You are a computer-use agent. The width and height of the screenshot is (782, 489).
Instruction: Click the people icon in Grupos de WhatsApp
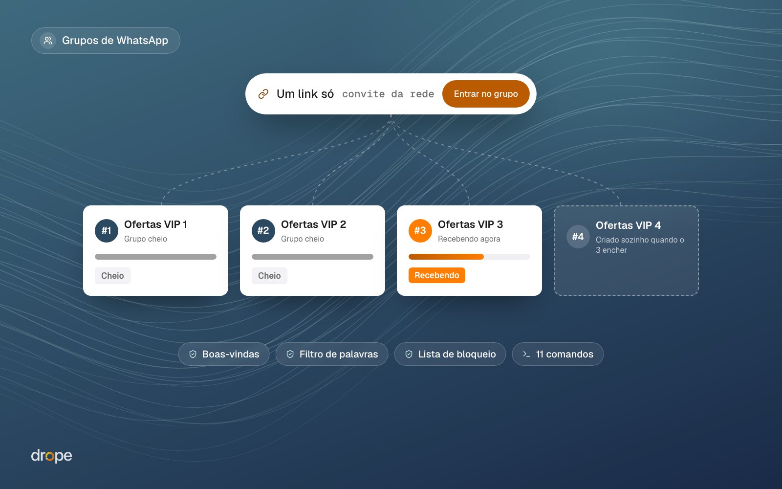click(x=47, y=41)
